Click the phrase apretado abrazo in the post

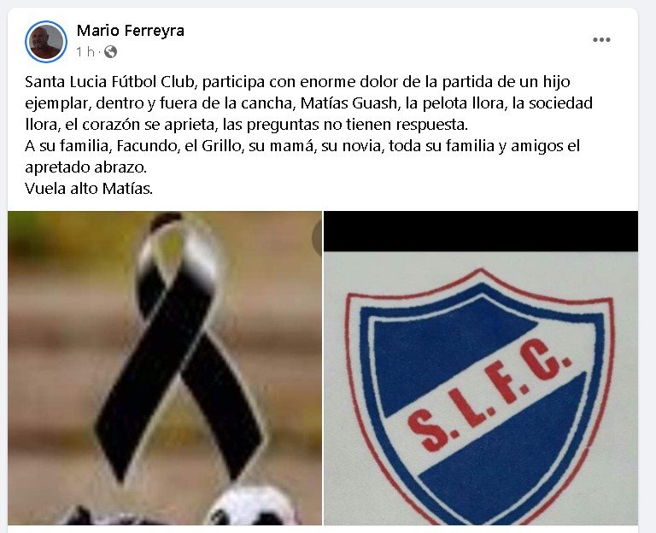pyautogui.click(x=85, y=167)
